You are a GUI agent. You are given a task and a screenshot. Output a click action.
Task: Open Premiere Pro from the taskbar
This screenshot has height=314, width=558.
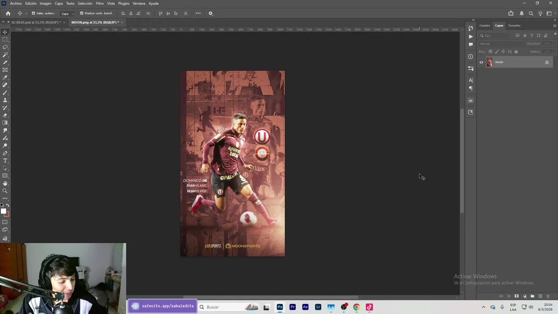[x=293, y=307]
